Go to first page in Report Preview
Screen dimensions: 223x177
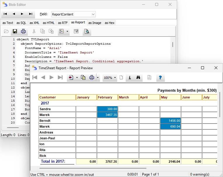[35, 78]
